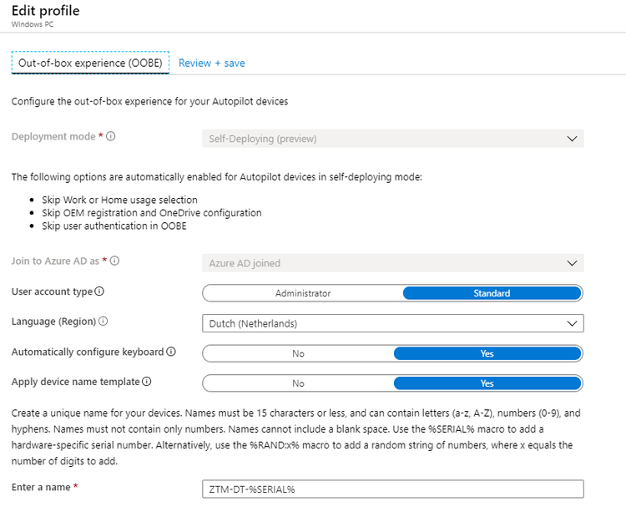
Task: Switch to Out-of-box experience (OOBE) tab
Action: tap(90, 63)
